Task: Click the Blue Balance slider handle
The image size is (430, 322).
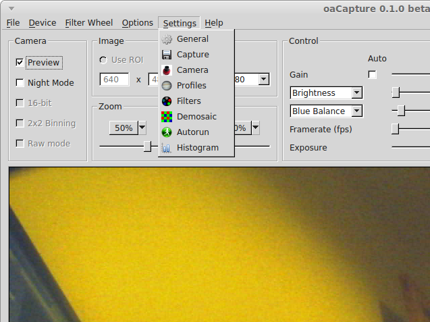Action: tap(401, 111)
